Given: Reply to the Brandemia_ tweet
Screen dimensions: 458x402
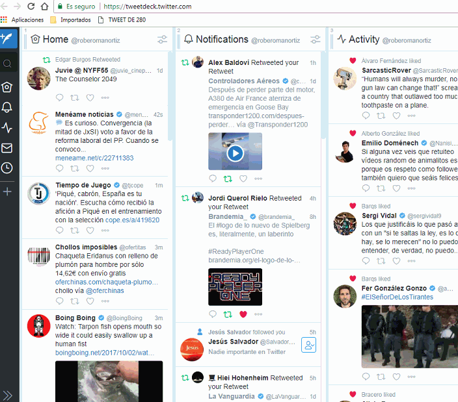Looking at the screenshot, I should click(213, 314).
